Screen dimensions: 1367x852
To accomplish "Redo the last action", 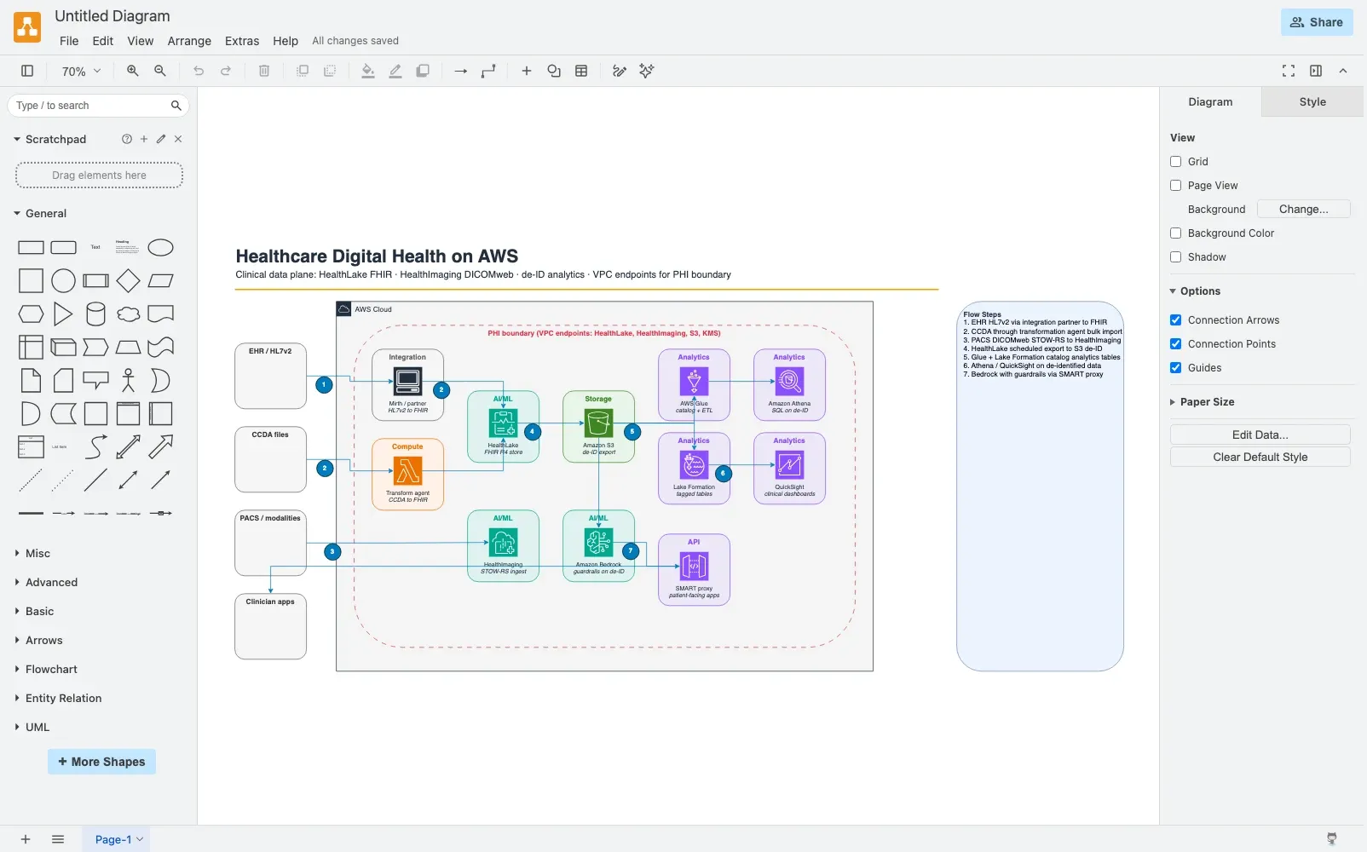I will point(226,72).
